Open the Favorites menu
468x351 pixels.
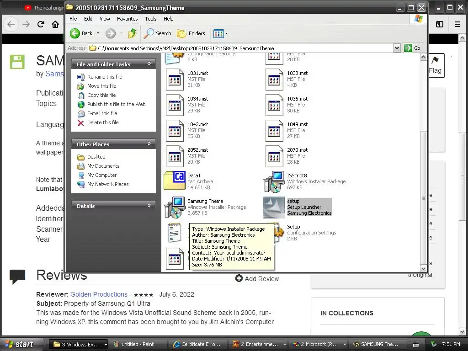click(x=128, y=19)
